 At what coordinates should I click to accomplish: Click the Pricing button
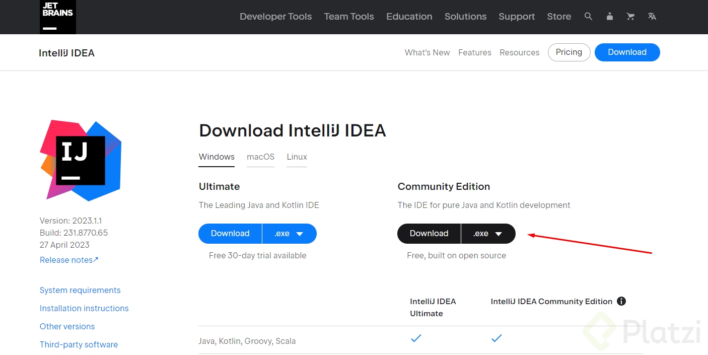pos(569,52)
